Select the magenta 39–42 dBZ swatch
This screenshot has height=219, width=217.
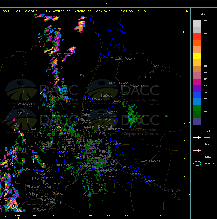(x=197, y=82)
